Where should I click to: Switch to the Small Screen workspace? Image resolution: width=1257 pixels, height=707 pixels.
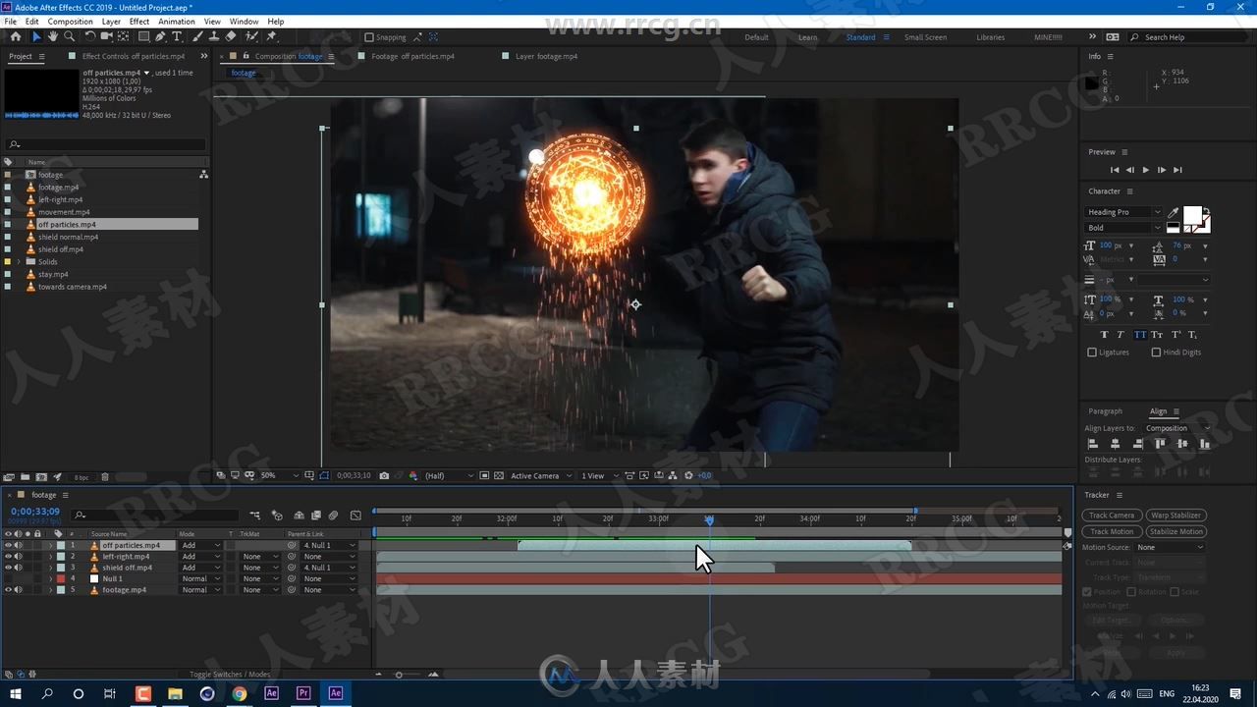pyautogui.click(x=925, y=37)
